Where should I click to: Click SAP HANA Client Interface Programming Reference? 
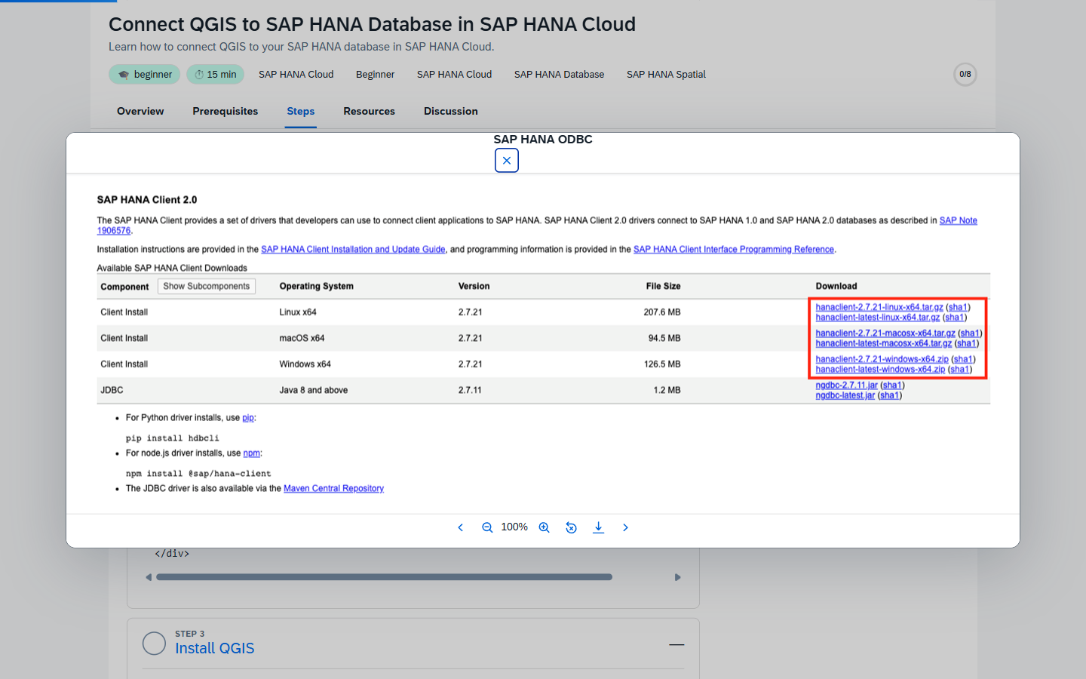coord(734,250)
